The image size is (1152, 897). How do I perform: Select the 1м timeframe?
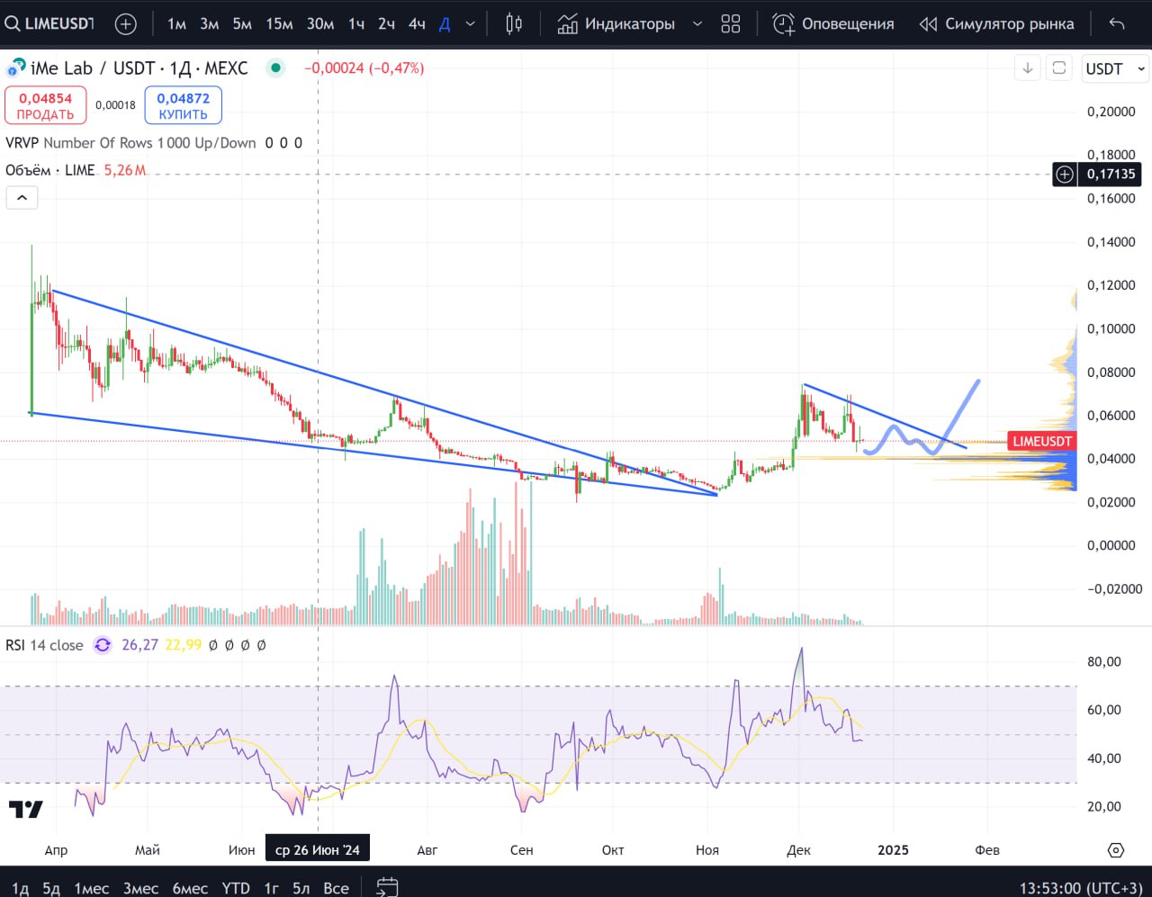[x=176, y=24]
